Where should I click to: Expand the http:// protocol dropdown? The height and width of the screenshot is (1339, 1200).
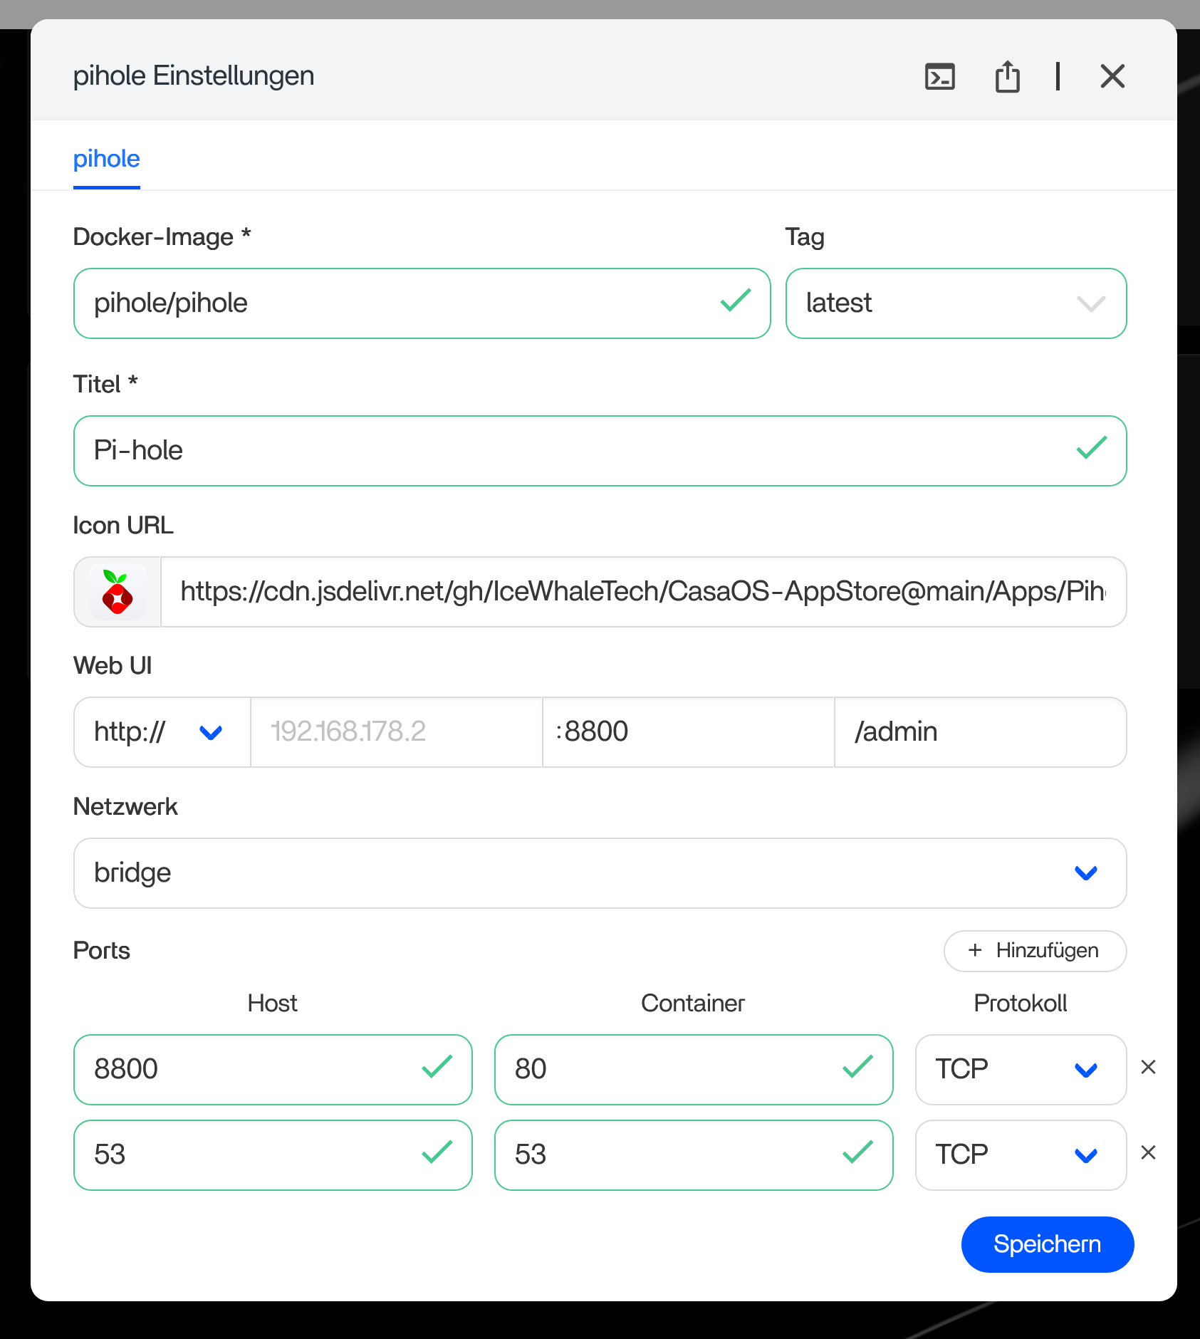[x=162, y=732]
